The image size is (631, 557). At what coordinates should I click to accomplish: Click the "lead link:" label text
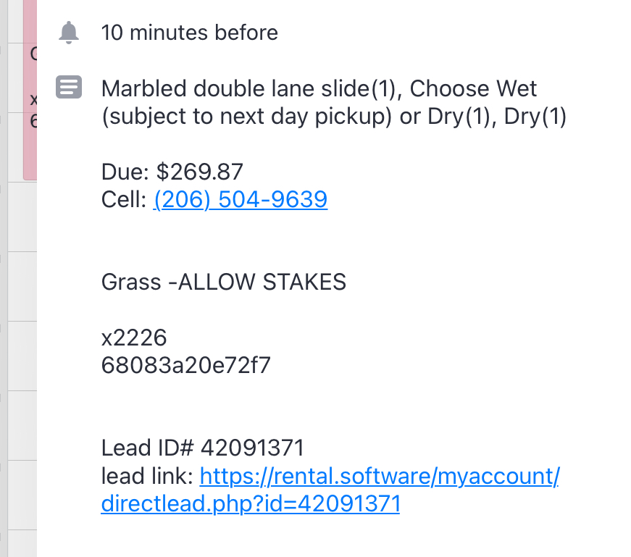pos(147,477)
